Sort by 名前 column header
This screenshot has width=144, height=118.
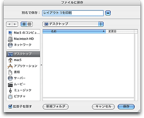[74, 31]
